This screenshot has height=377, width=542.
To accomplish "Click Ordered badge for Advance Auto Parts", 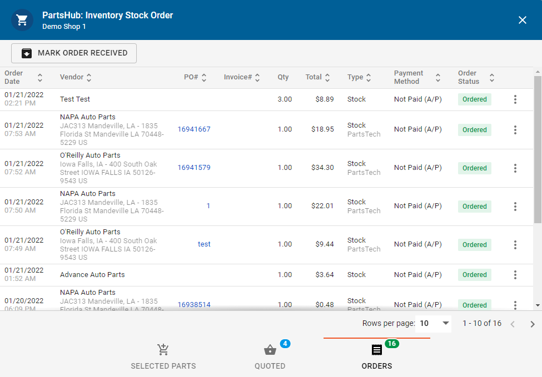I will (x=475, y=275).
